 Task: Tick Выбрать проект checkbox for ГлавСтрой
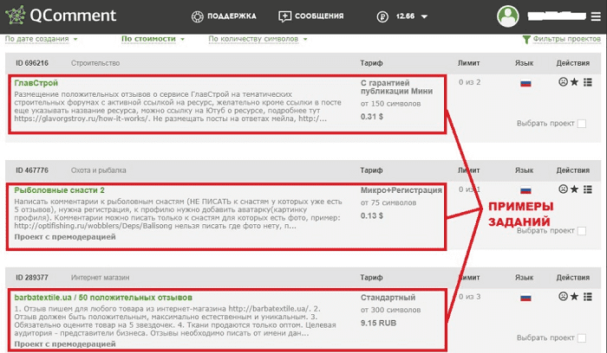[x=582, y=124]
